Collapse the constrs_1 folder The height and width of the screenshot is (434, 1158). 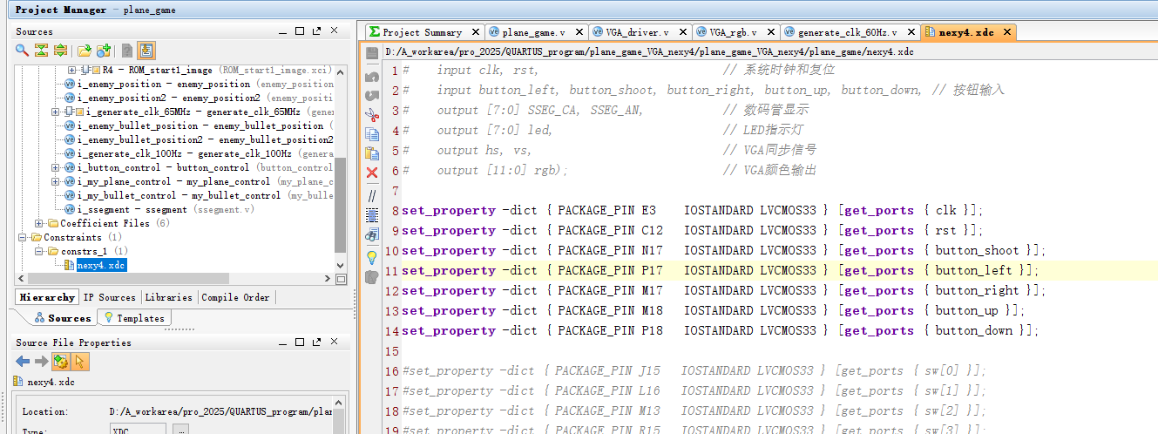pyautogui.click(x=39, y=251)
